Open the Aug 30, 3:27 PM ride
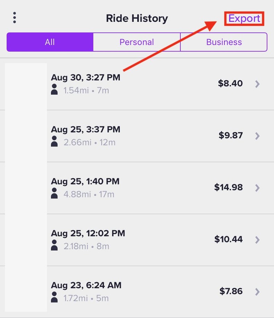The height and width of the screenshot is (318, 274). click(x=86, y=77)
